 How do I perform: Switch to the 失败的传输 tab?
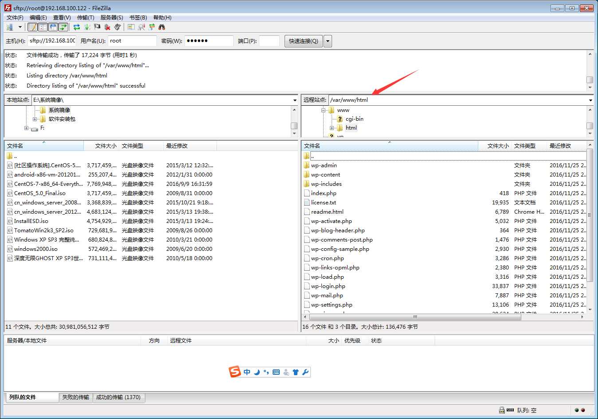(x=76, y=397)
